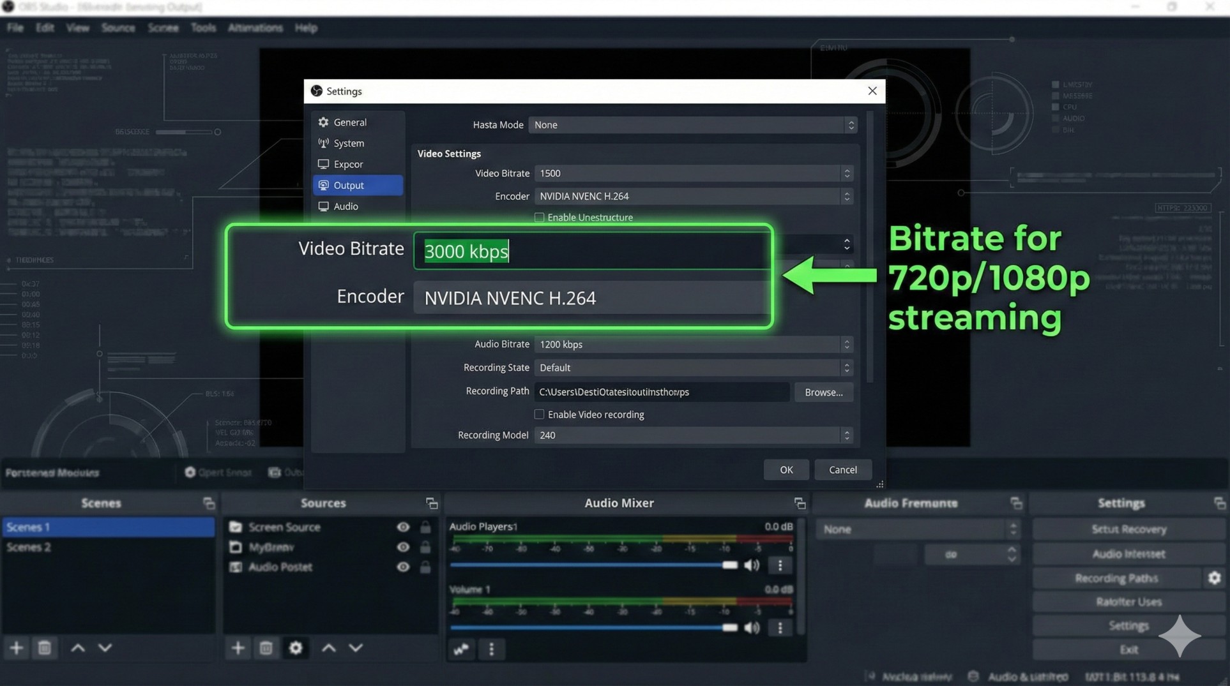This screenshot has width=1230, height=686.
Task: Mute Audio Players1 via its speaker icon
Action: point(752,565)
